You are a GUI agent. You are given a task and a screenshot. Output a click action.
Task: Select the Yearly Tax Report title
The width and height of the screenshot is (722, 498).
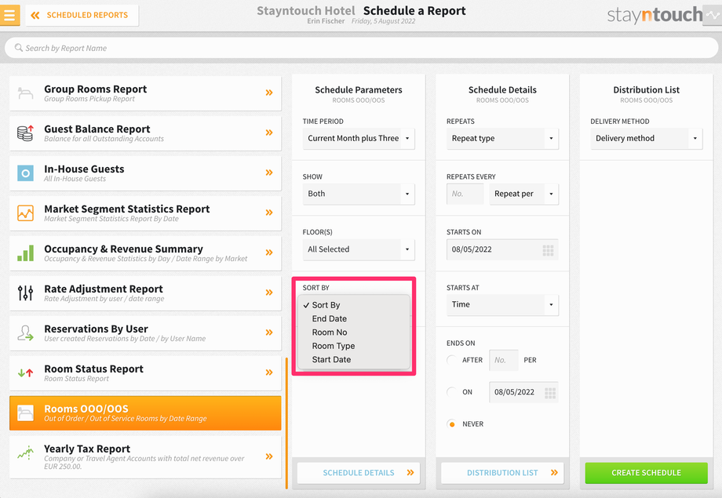[x=87, y=449]
